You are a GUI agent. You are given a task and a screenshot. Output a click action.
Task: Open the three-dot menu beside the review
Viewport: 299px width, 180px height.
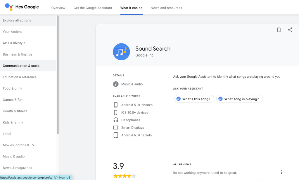[281, 172]
